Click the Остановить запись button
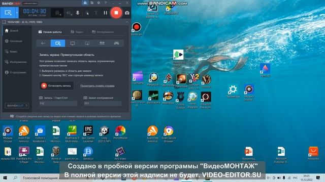325x182 pixels. (x=56, y=85)
